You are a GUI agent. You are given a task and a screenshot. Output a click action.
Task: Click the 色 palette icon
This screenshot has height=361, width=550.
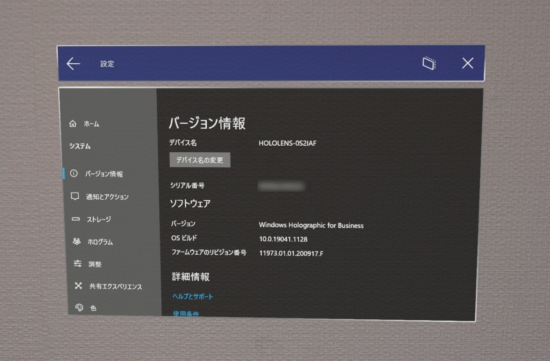pos(79,307)
